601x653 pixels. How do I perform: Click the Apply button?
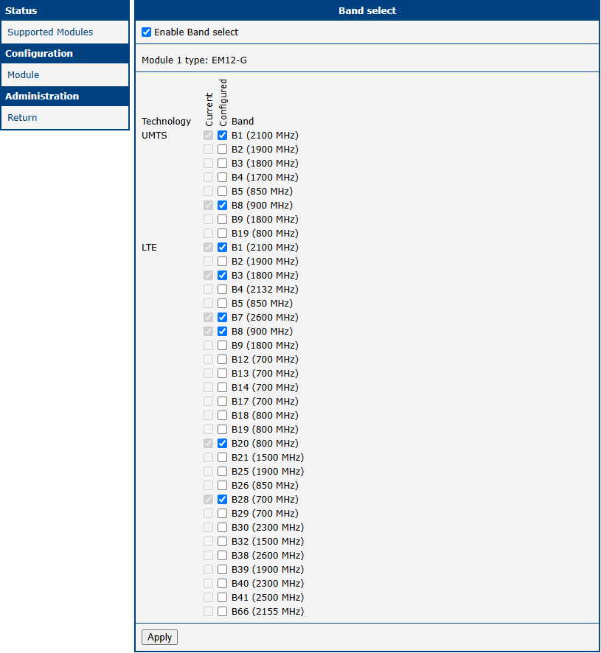click(x=159, y=638)
